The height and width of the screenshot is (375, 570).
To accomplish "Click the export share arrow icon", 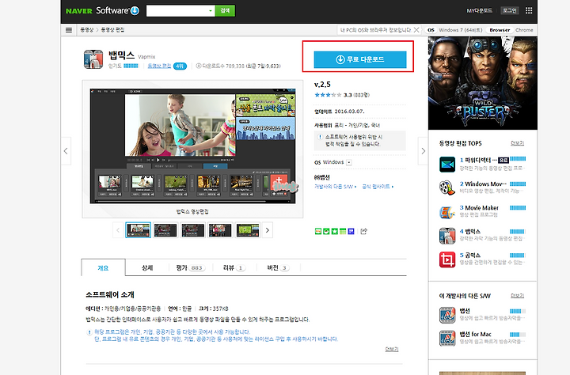I will pyautogui.click(x=363, y=231).
